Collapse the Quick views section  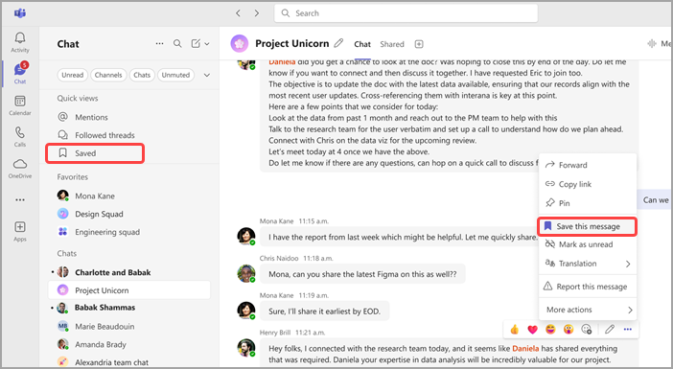coord(78,99)
